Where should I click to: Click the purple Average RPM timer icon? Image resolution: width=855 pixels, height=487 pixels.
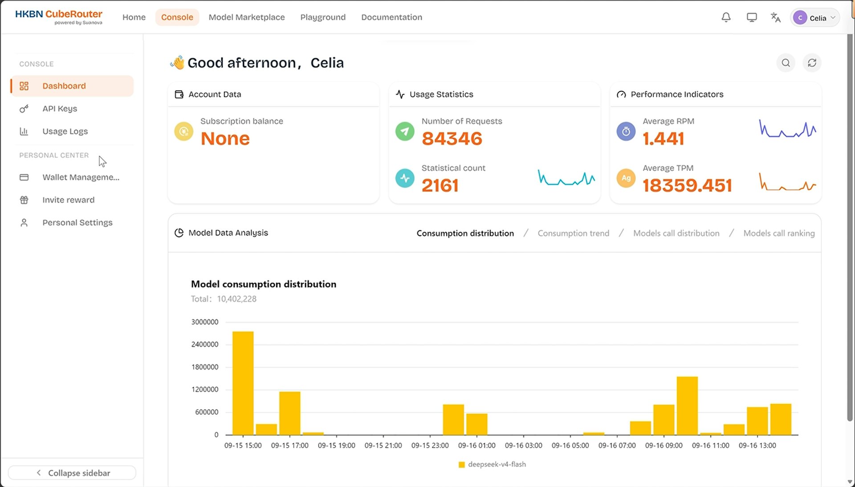click(x=626, y=131)
